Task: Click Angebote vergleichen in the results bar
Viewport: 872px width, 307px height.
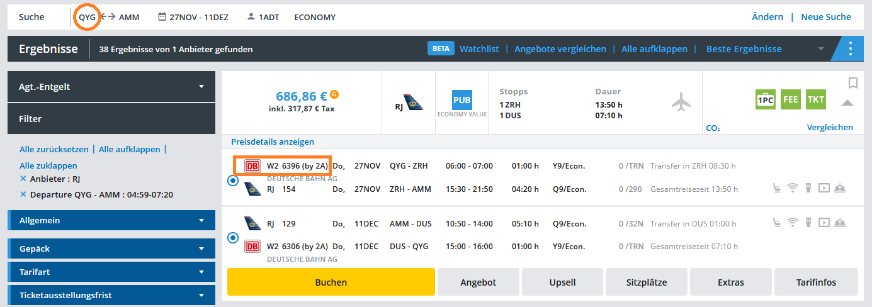Action: pos(560,48)
